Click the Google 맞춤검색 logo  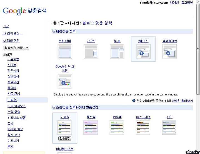pos(24,11)
